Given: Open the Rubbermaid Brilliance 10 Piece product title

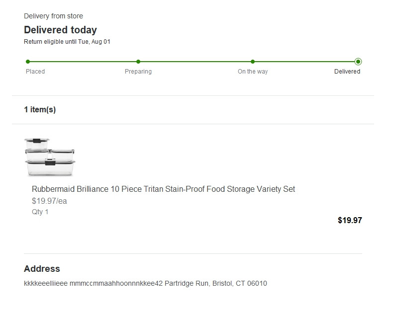Looking at the screenshot, I should coord(163,189).
